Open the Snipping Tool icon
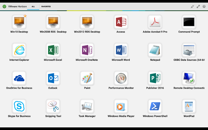 tap(53, 106)
